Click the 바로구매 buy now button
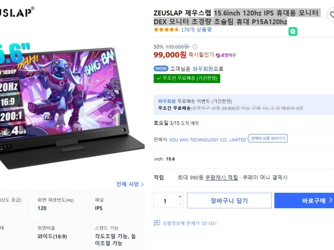 [304, 200]
